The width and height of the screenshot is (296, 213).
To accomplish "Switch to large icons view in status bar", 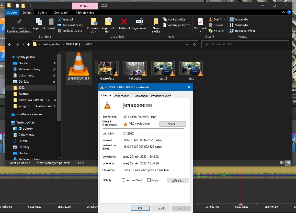I will [x=288, y=163].
